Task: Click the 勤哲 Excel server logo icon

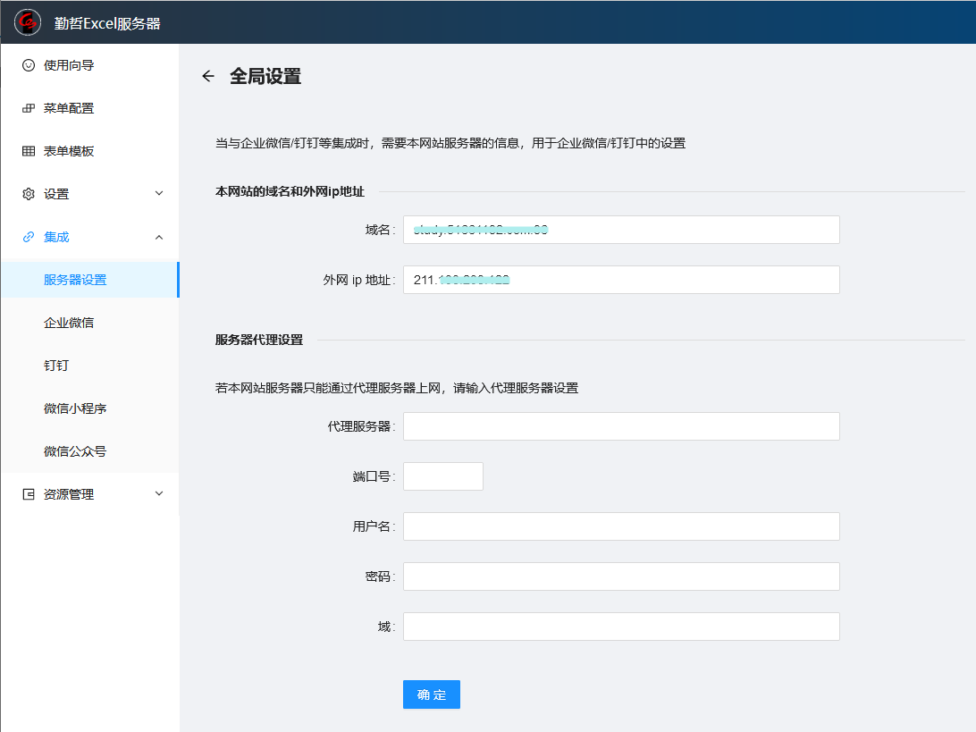Action: (28, 22)
